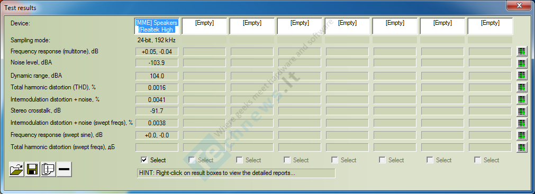View Stereo crosstalk graph icon
This screenshot has width=535, height=194.
click(x=522, y=111)
